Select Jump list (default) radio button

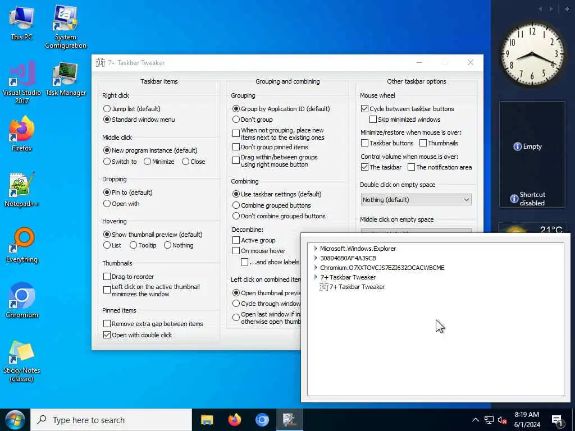(x=107, y=109)
